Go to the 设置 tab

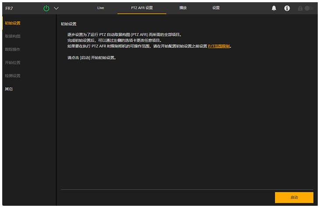[x=216, y=8]
